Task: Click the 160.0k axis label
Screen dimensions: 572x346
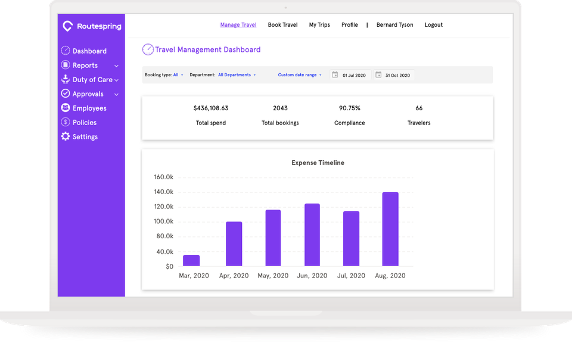Action: coord(163,177)
